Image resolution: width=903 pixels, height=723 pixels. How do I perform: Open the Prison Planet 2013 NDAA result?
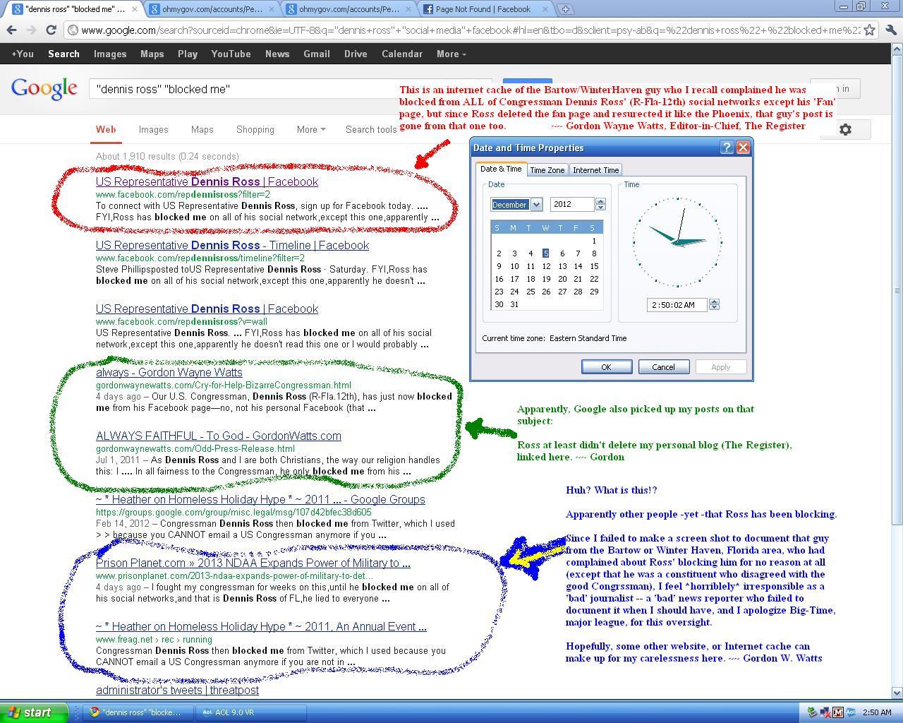click(x=253, y=563)
